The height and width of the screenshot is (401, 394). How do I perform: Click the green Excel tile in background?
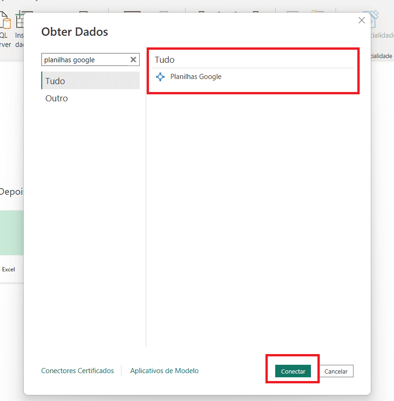pos(11,232)
